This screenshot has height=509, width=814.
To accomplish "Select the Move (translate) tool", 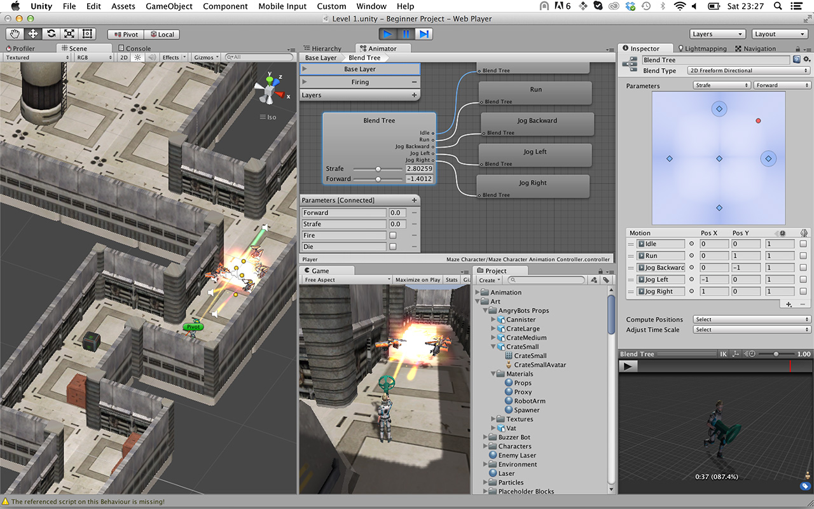I will 32,34.
